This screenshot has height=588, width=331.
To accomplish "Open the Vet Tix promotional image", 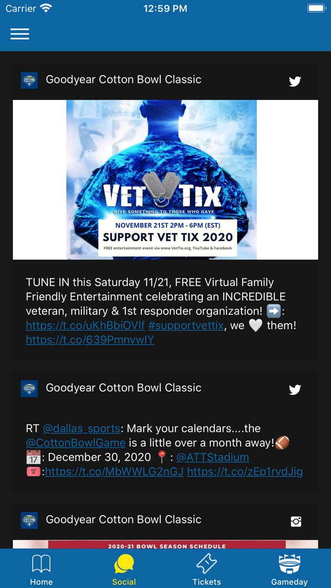I will coord(165,180).
